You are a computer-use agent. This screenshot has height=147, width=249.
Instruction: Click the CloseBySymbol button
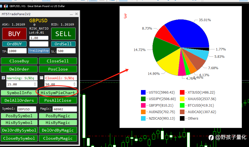(19, 138)
